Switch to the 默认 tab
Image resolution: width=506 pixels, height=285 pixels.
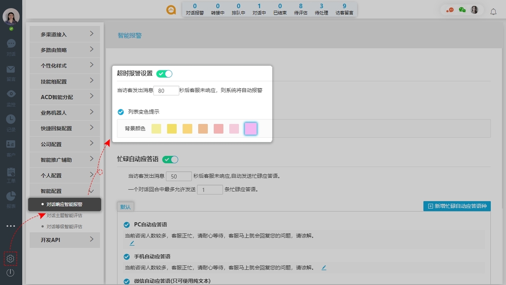pyautogui.click(x=125, y=207)
